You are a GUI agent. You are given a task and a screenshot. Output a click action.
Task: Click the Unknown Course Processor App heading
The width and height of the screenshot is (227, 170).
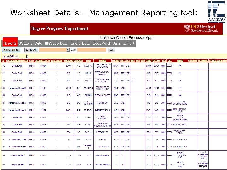[126, 38]
